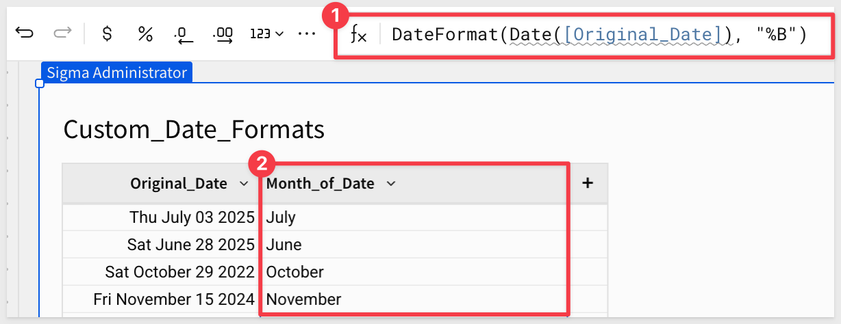Select the cell containing October
The image size is (841, 324).
pyautogui.click(x=295, y=271)
